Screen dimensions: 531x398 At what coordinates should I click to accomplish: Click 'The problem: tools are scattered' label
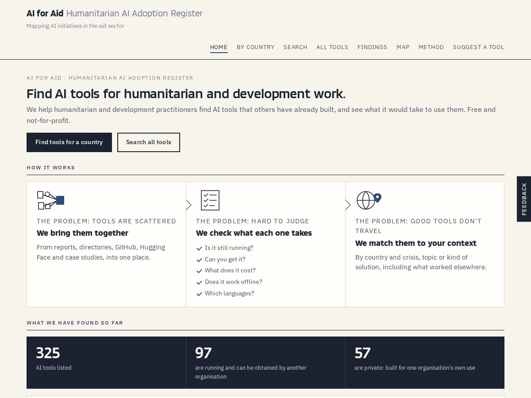click(x=106, y=221)
